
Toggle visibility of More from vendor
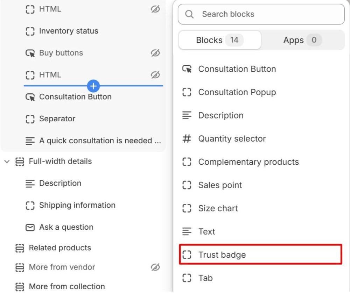[x=155, y=267]
